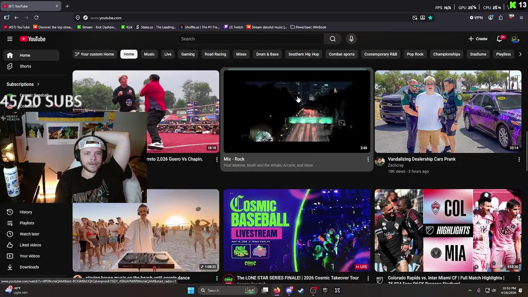The image size is (528, 297).
Task: Toggle the VPN button in toolbar
Action: point(476,18)
